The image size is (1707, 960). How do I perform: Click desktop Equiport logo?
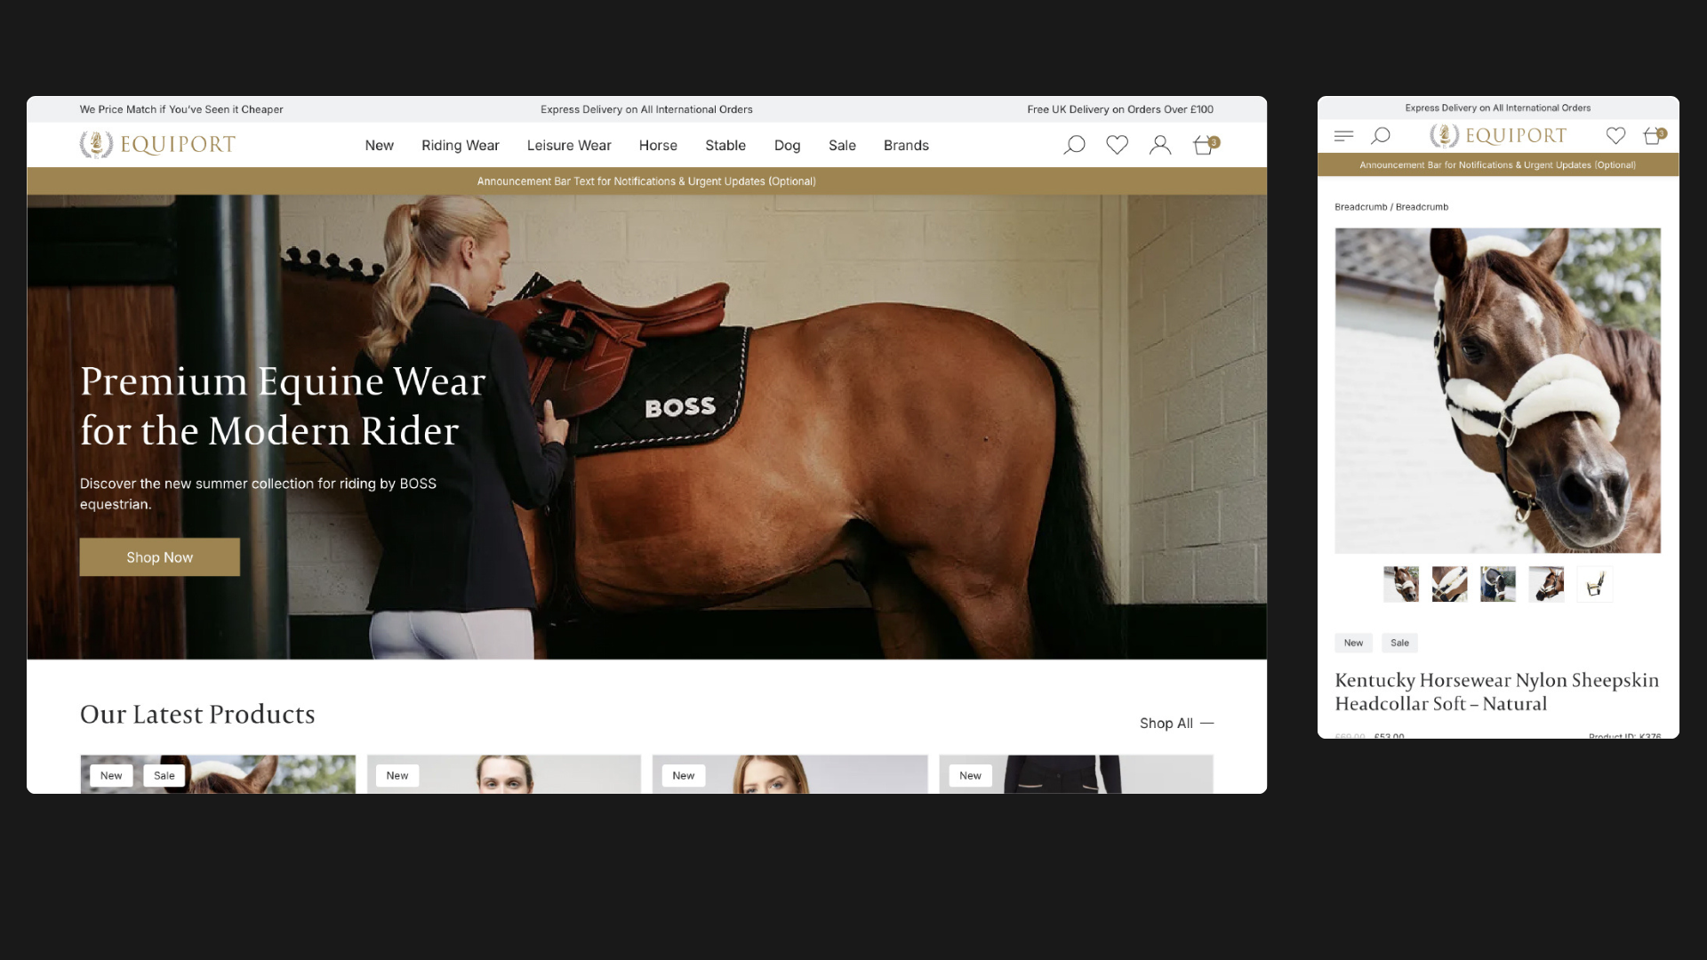[157, 144]
